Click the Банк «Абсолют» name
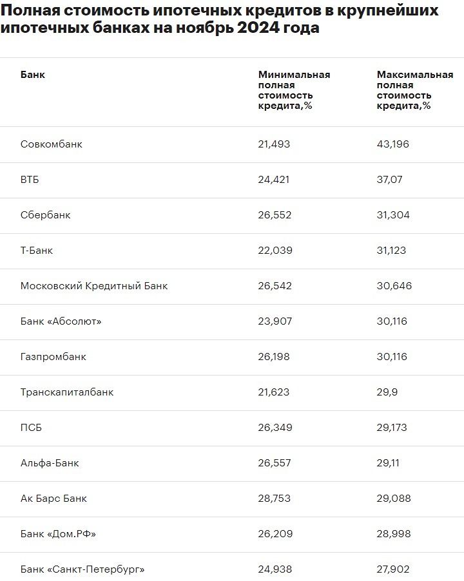The width and height of the screenshot is (464, 581). coord(61,321)
